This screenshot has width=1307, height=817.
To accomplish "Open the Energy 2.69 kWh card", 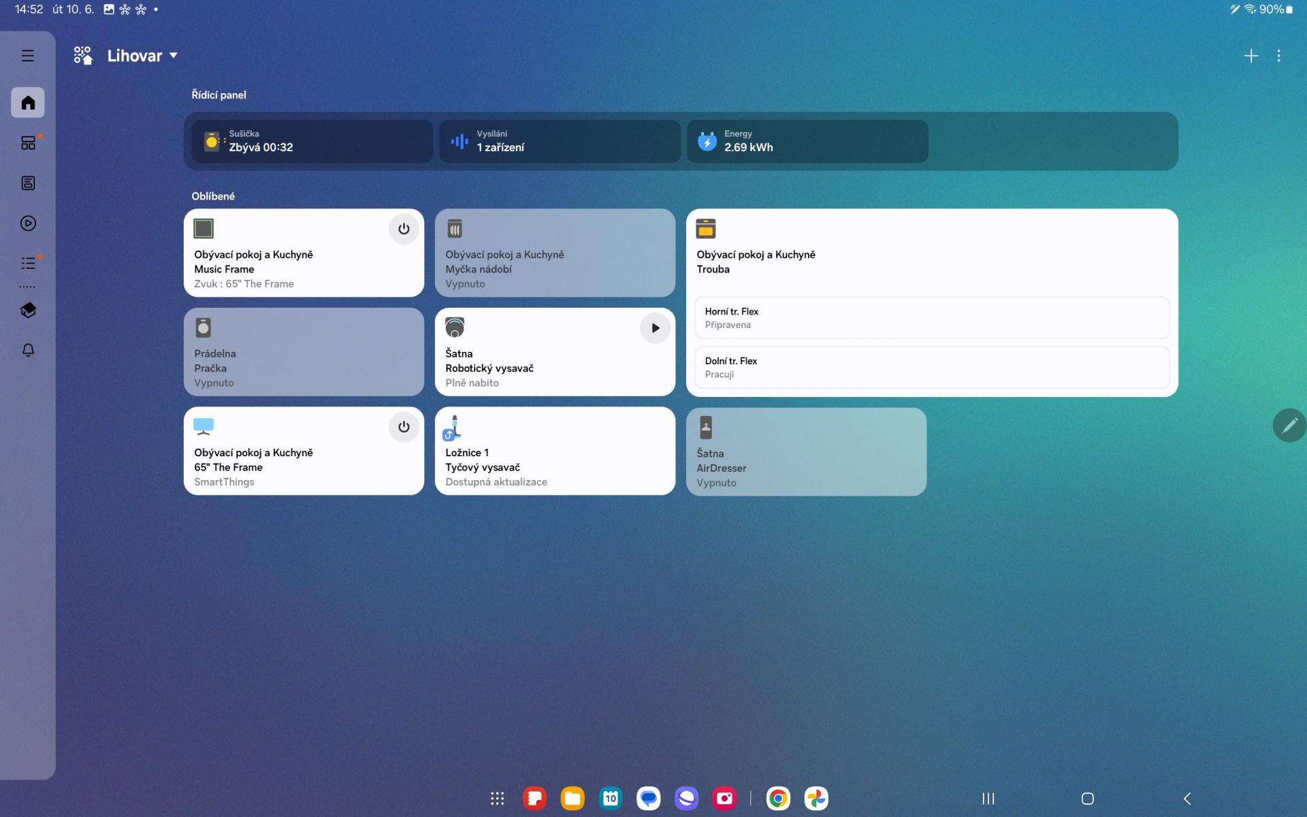I will pos(807,141).
